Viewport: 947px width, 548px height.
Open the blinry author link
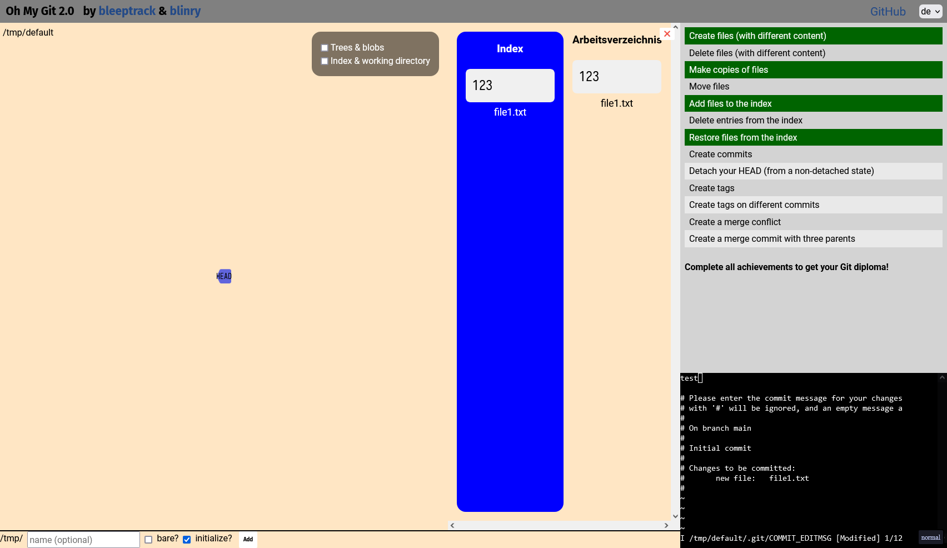pos(185,11)
